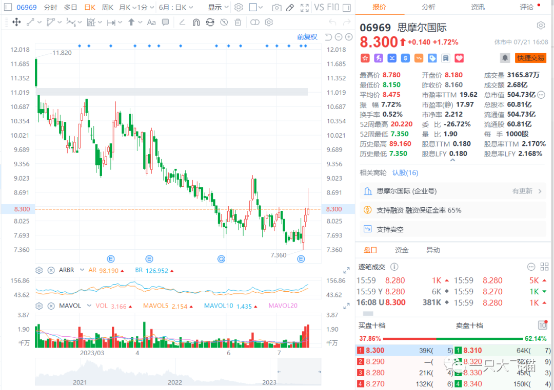Viewport: 554px width, 390px height.
Task: Toggle fullscreen chart view
Action: point(305,7)
